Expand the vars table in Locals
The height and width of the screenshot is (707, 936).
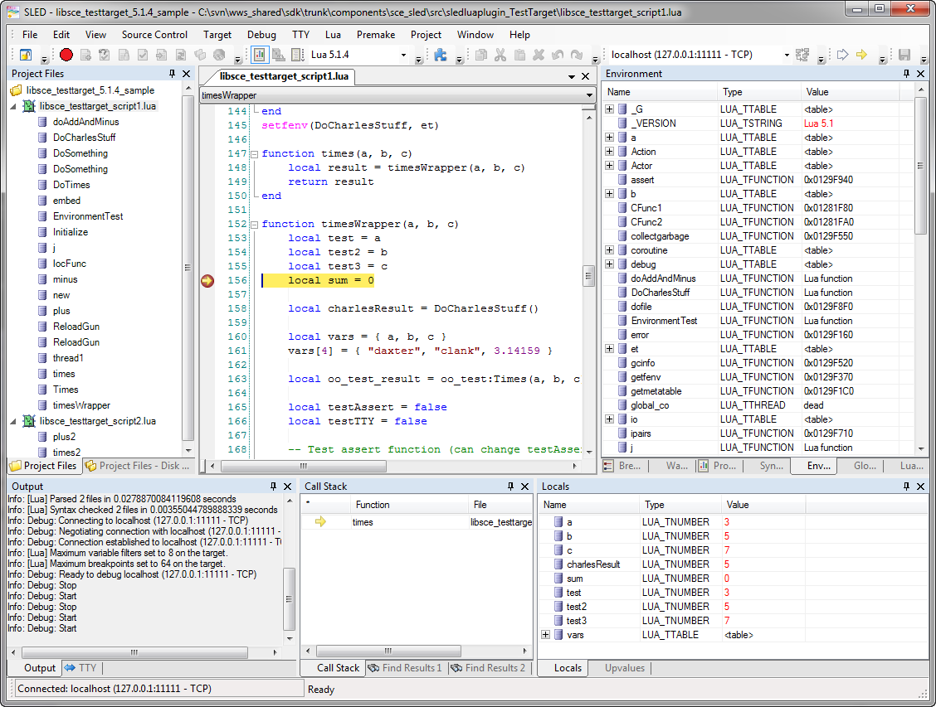coord(546,635)
